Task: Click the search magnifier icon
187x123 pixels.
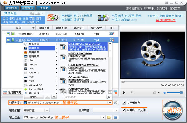Action: [109, 97]
